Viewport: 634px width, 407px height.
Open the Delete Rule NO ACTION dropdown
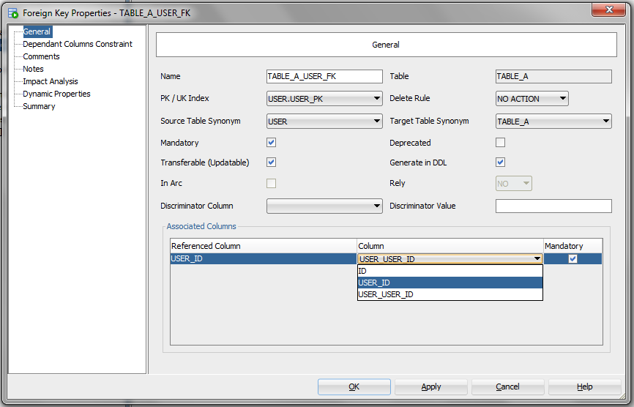click(x=532, y=99)
